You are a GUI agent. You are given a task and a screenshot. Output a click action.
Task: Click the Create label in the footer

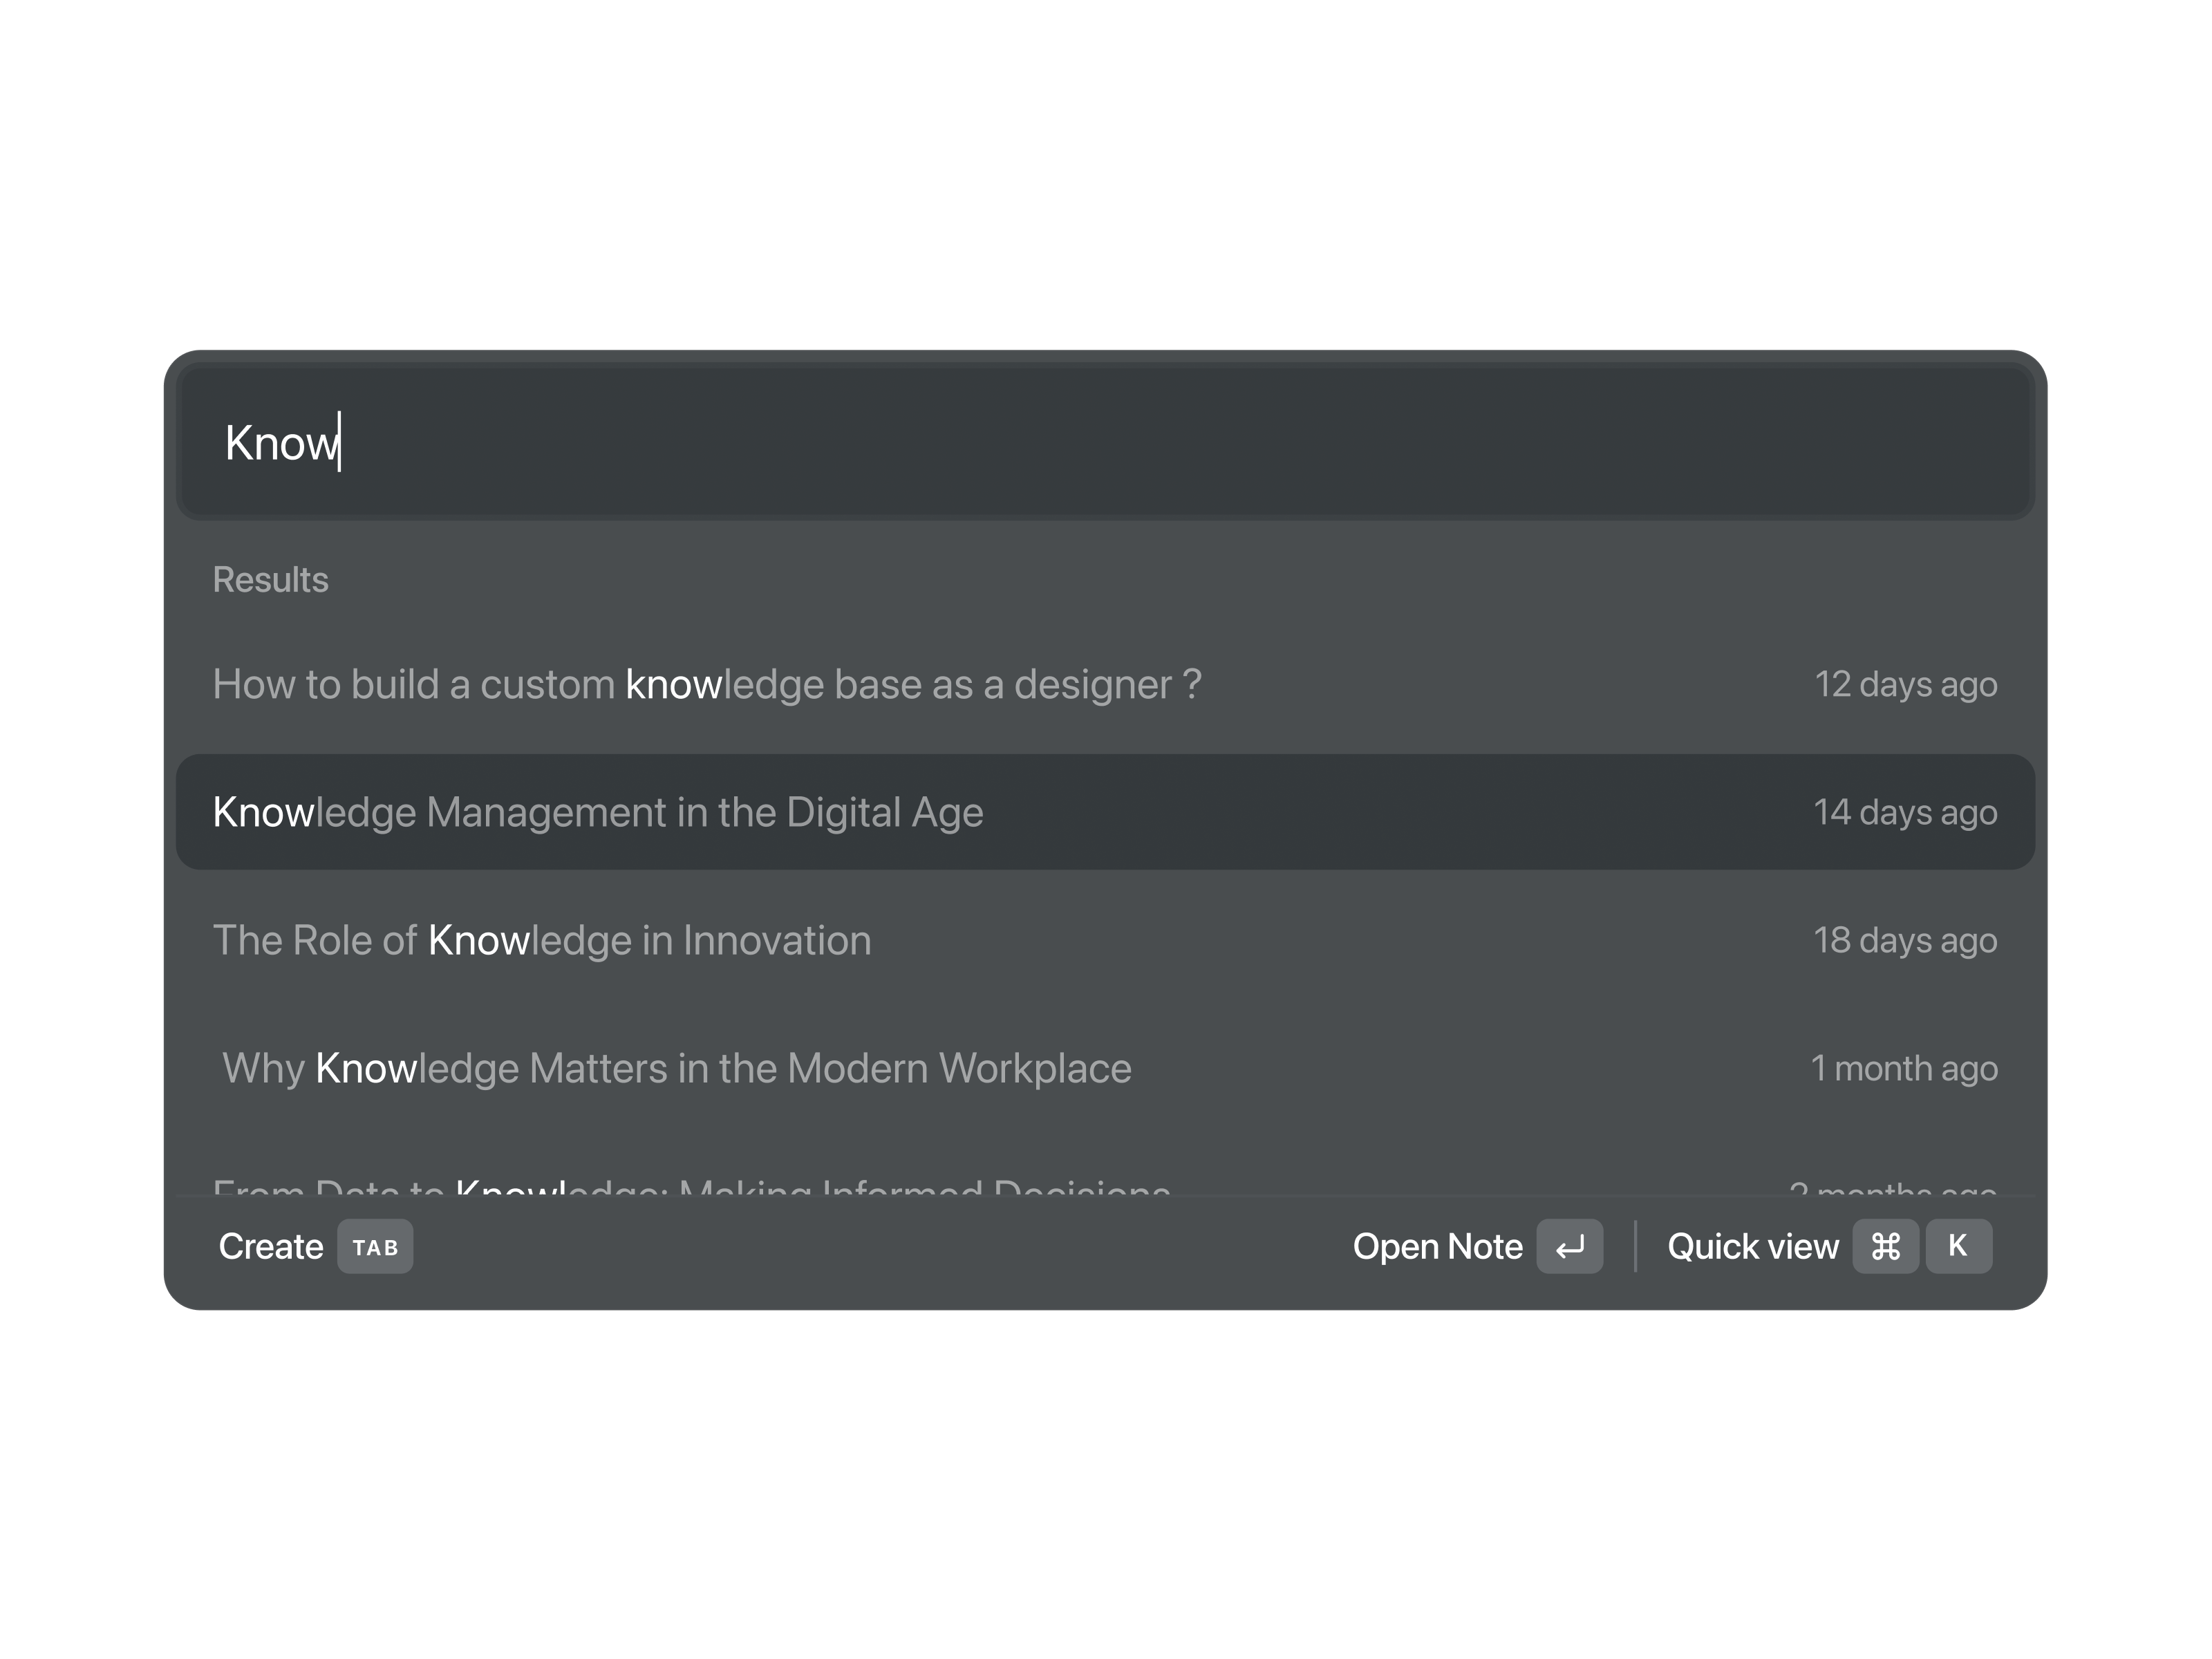(x=271, y=1246)
